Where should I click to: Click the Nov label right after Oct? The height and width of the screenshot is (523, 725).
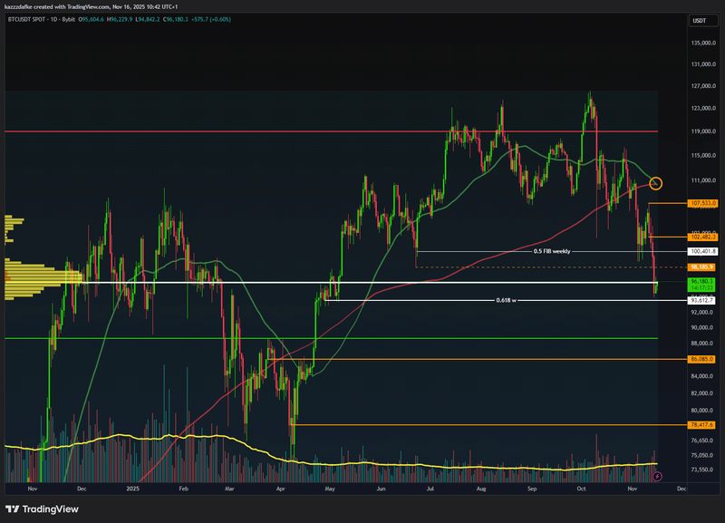(x=632, y=489)
